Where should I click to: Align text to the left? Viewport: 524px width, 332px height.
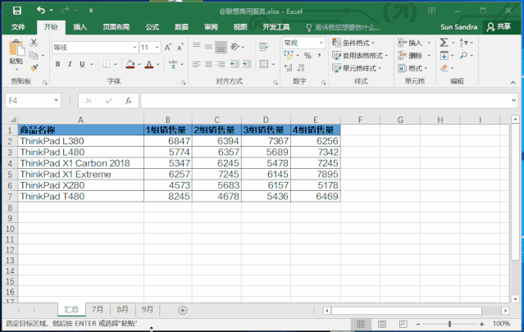(x=197, y=64)
